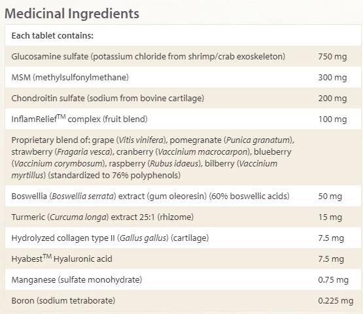
Task: Select the 15 mg turmeric amount
Action: point(330,217)
